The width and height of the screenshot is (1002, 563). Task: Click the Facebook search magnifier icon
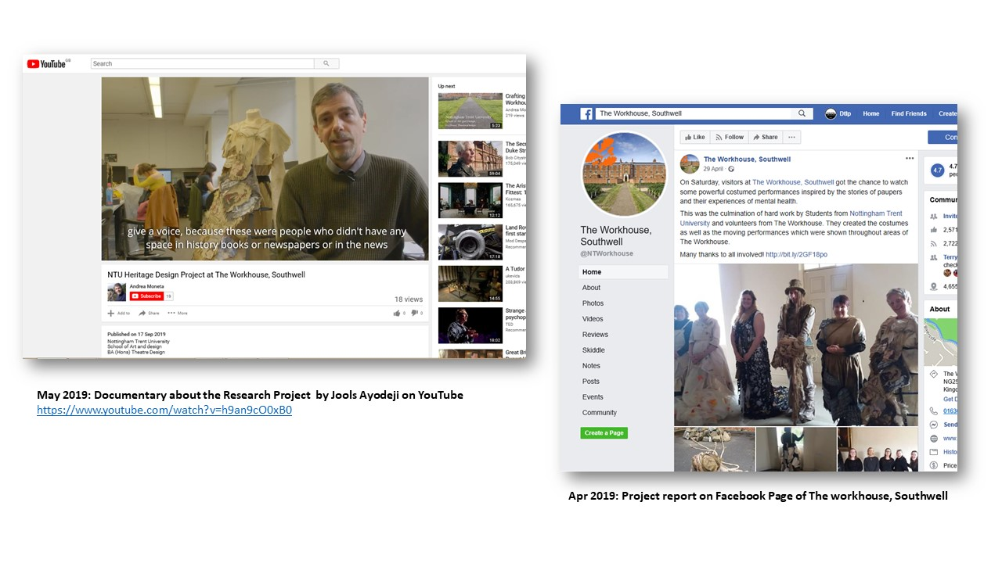click(x=802, y=114)
